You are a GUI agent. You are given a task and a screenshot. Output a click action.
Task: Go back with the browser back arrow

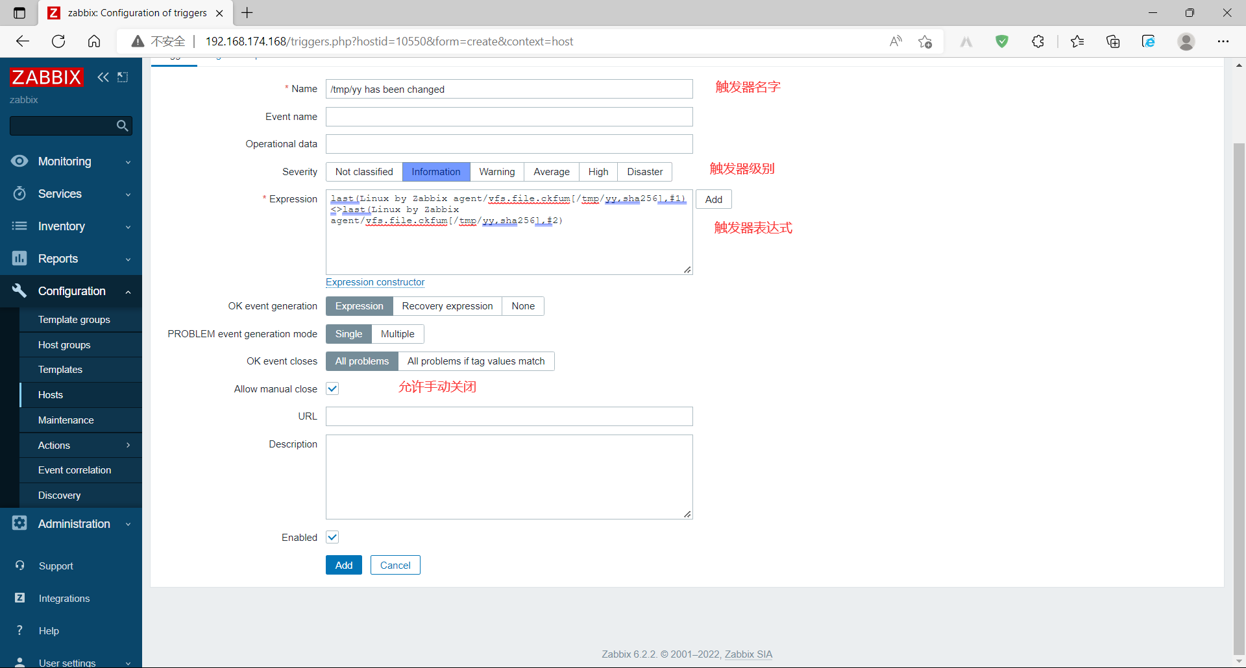pos(23,42)
